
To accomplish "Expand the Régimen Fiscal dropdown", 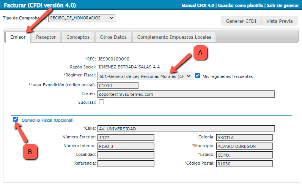I will 145,76.
